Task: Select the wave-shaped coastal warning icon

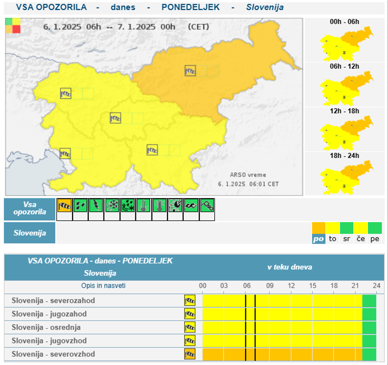Action: click(x=191, y=205)
